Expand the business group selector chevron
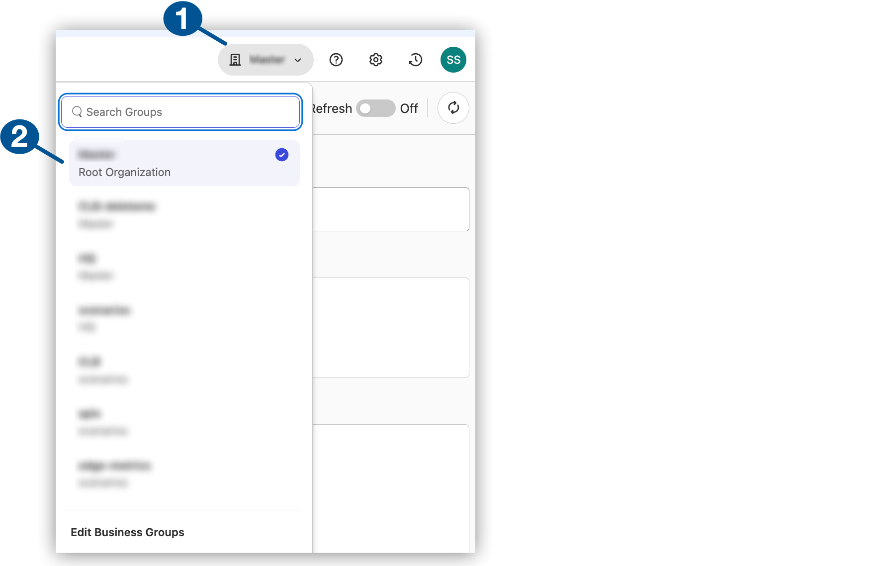 click(298, 60)
